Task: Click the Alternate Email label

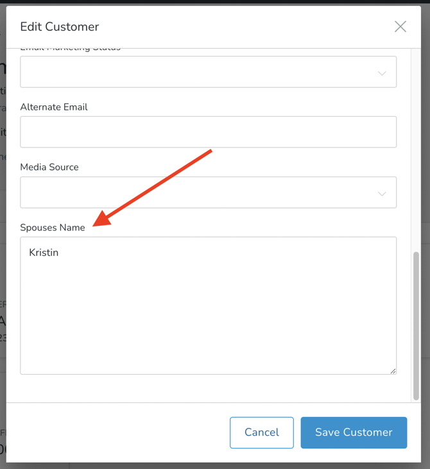Action: tap(54, 107)
